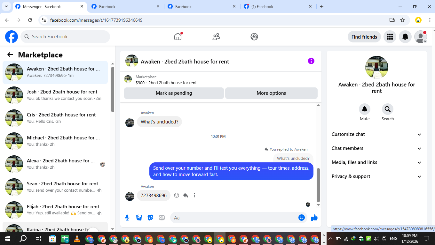Open Windows taskbar search
Viewport: 435px width, 245px height.
[23, 239]
